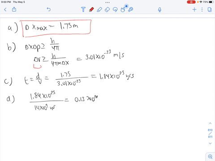Select the Highlighter tool
This screenshot has width=215, height=161.
click(99, 9)
